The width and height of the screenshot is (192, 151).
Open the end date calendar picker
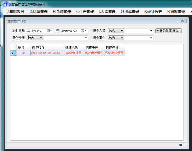83,31
